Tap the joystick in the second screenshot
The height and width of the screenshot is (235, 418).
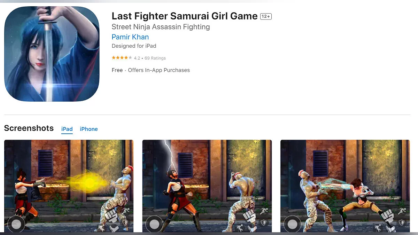pyautogui.click(x=154, y=224)
